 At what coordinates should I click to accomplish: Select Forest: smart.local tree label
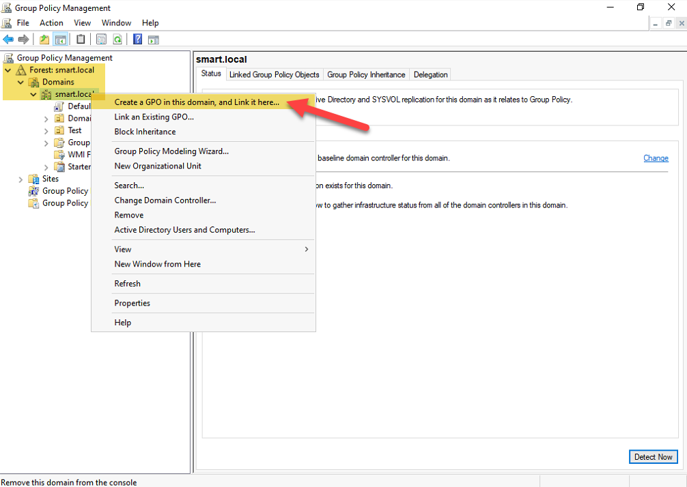pyautogui.click(x=61, y=70)
